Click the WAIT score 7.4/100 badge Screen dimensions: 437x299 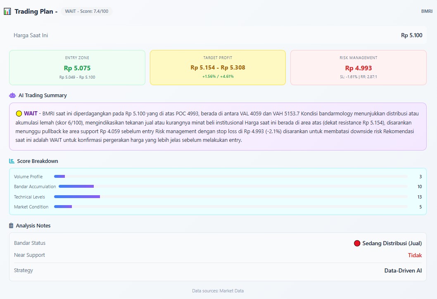click(86, 12)
